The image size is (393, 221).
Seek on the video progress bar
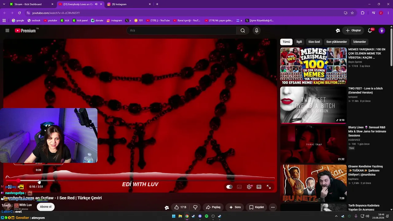140,181
